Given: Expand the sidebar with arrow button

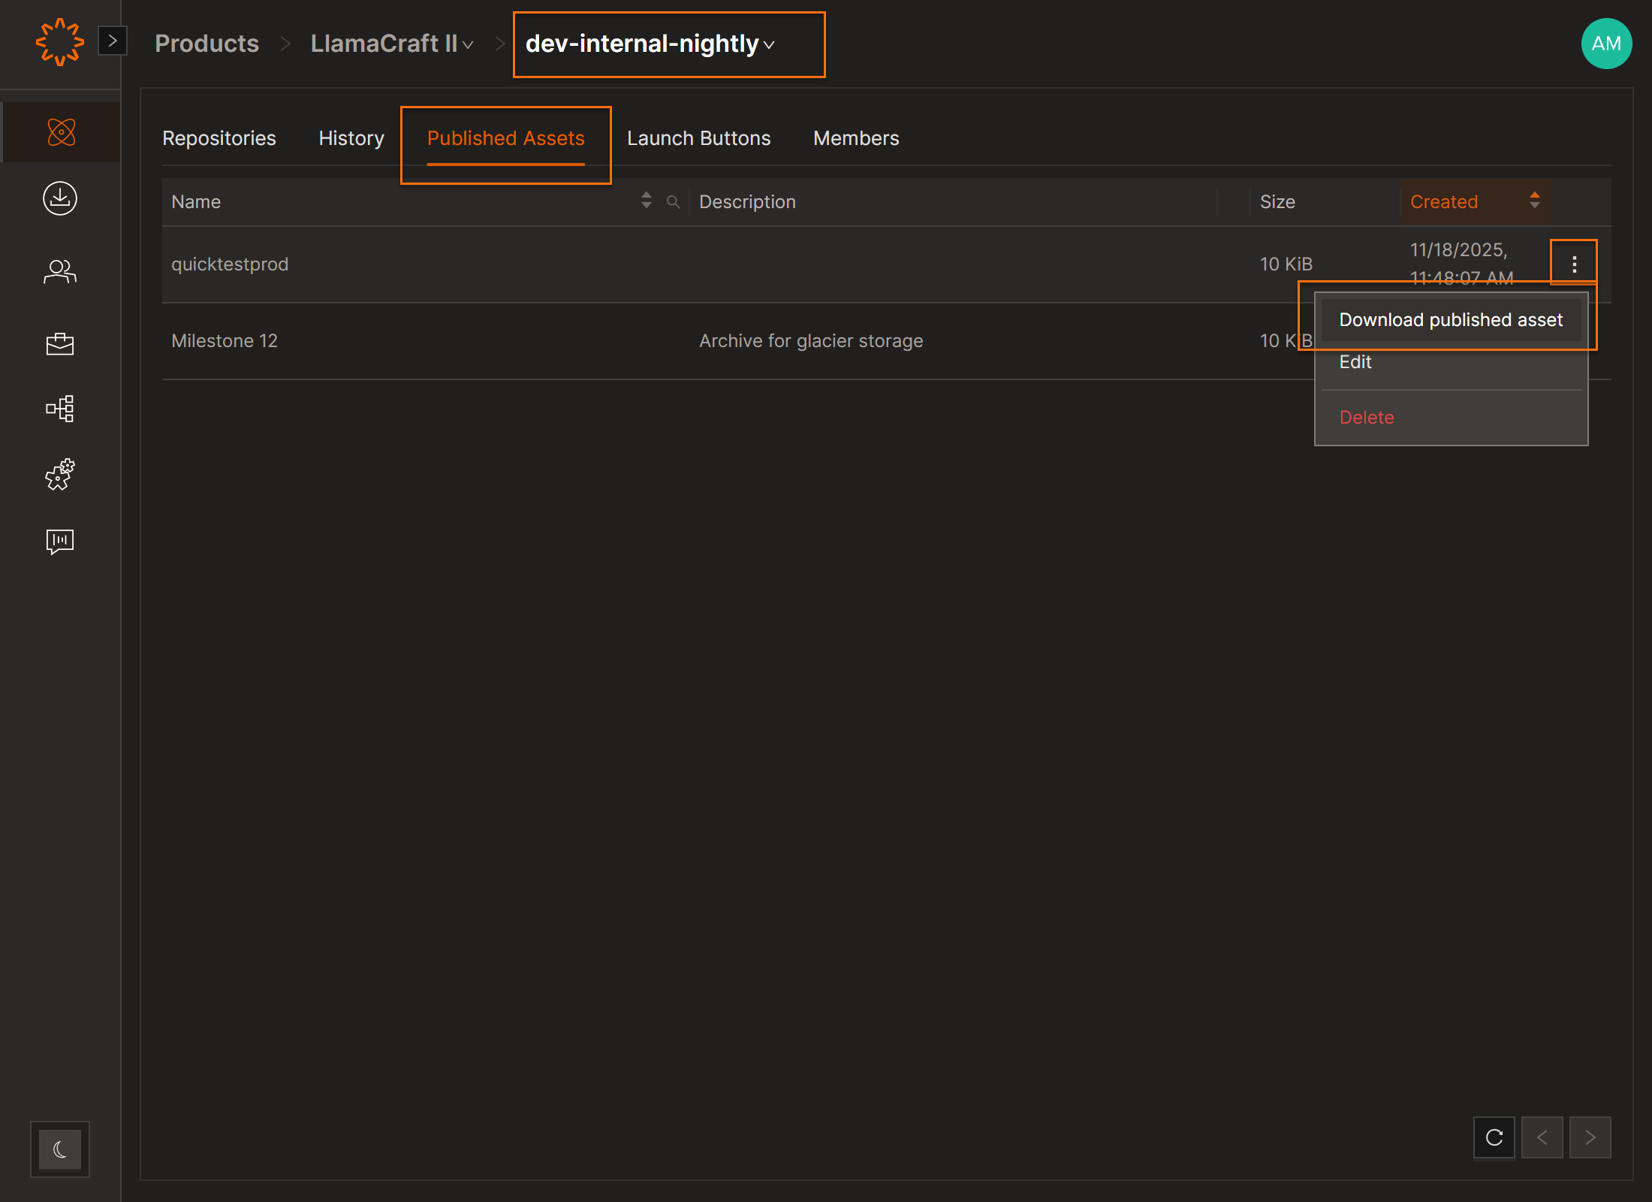Looking at the screenshot, I should (x=113, y=41).
